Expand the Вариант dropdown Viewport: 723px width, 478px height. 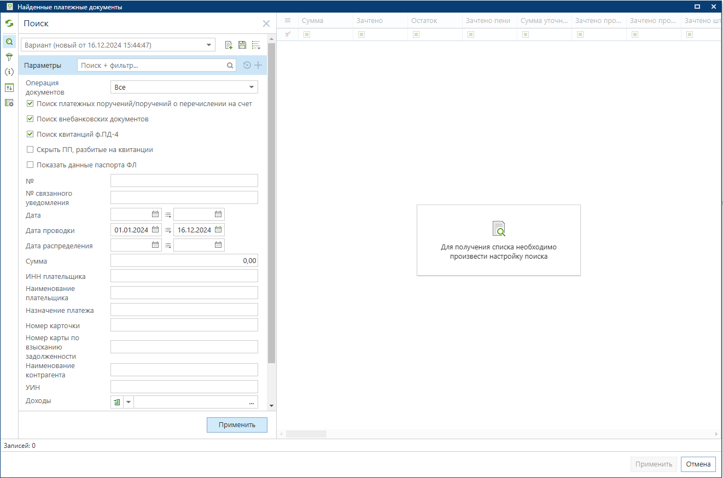tap(208, 45)
